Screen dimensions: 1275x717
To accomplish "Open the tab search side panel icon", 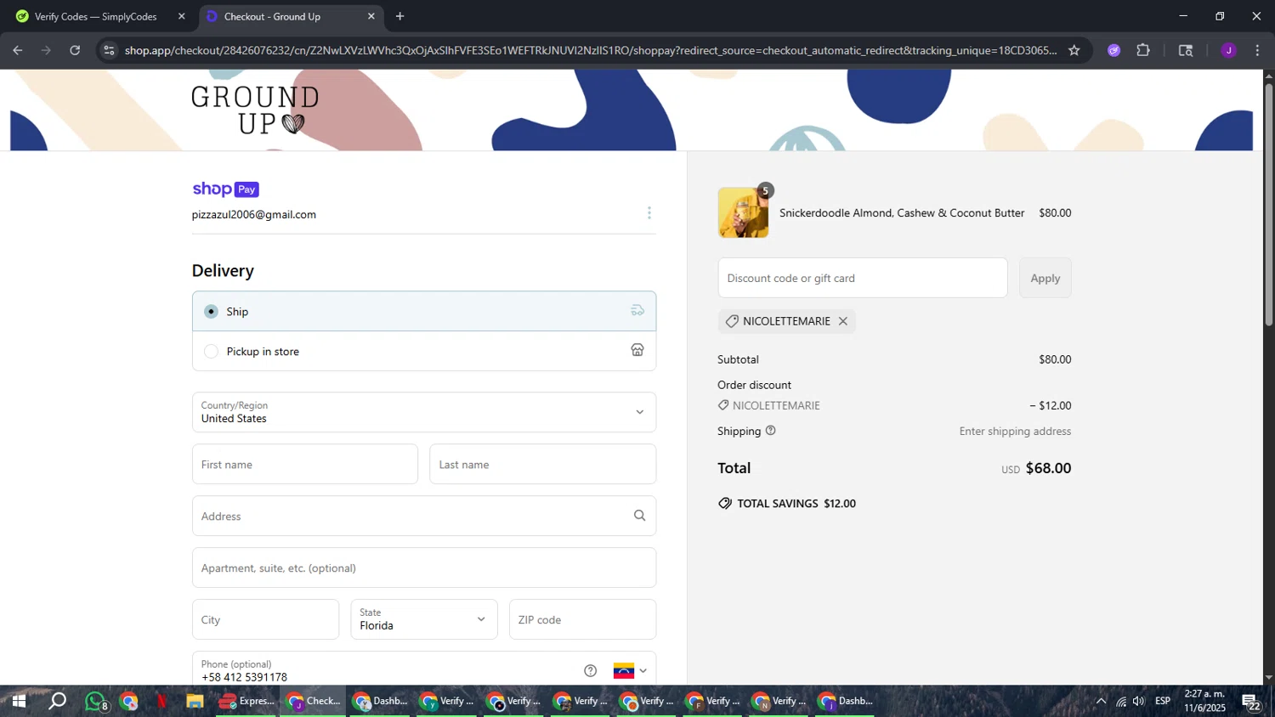I will pyautogui.click(x=1186, y=50).
